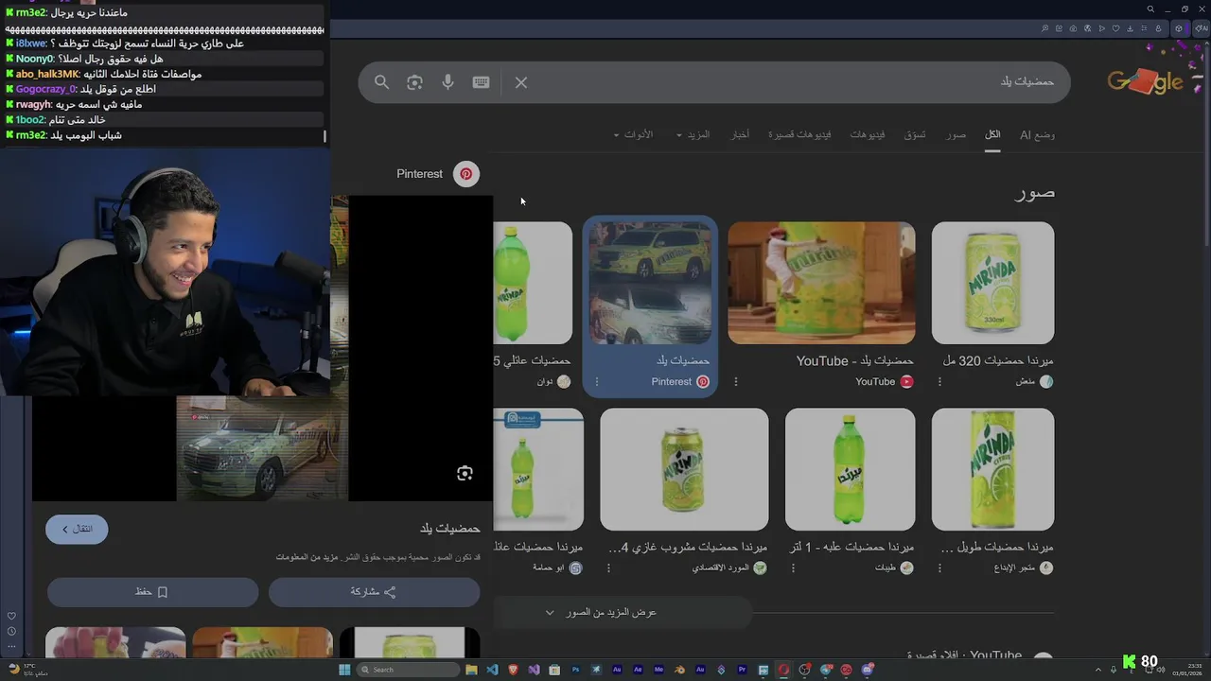1211x681 pixels.
Task: Switch to وضع AI tab
Action: pos(1037,135)
